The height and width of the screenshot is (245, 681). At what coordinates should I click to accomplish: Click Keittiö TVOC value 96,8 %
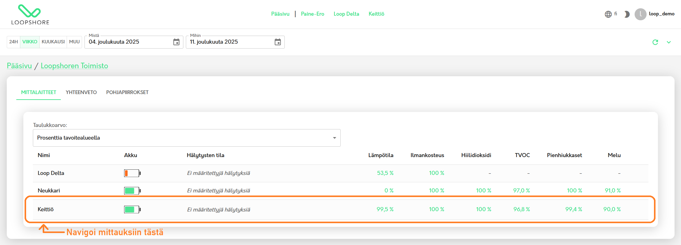(x=522, y=209)
